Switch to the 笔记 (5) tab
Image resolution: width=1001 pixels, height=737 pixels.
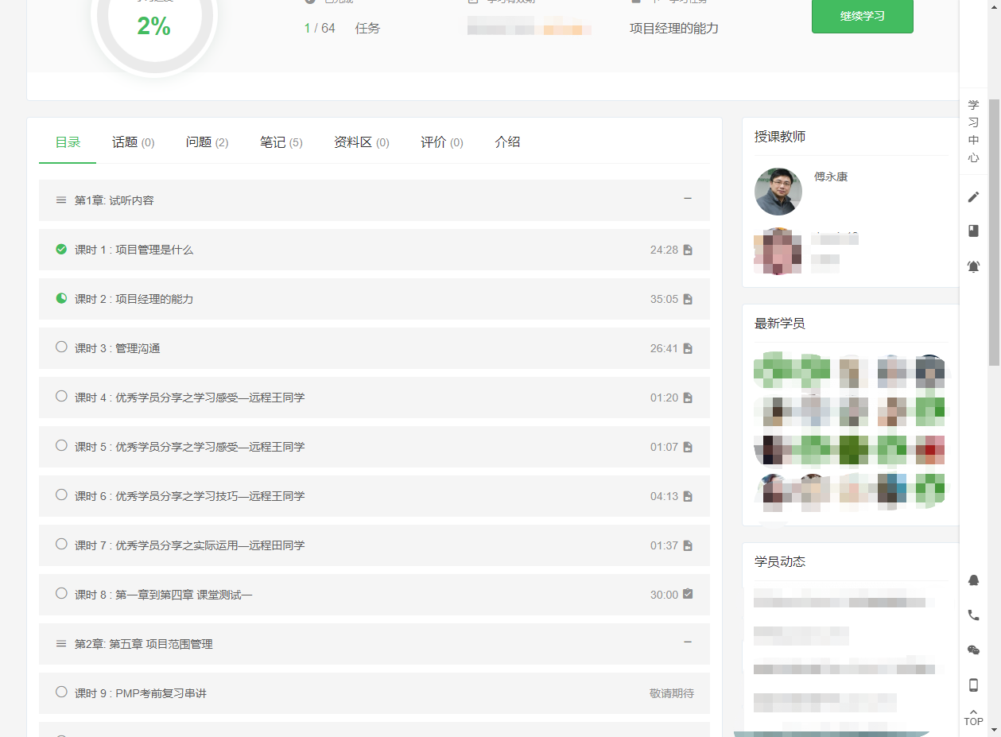pos(281,142)
